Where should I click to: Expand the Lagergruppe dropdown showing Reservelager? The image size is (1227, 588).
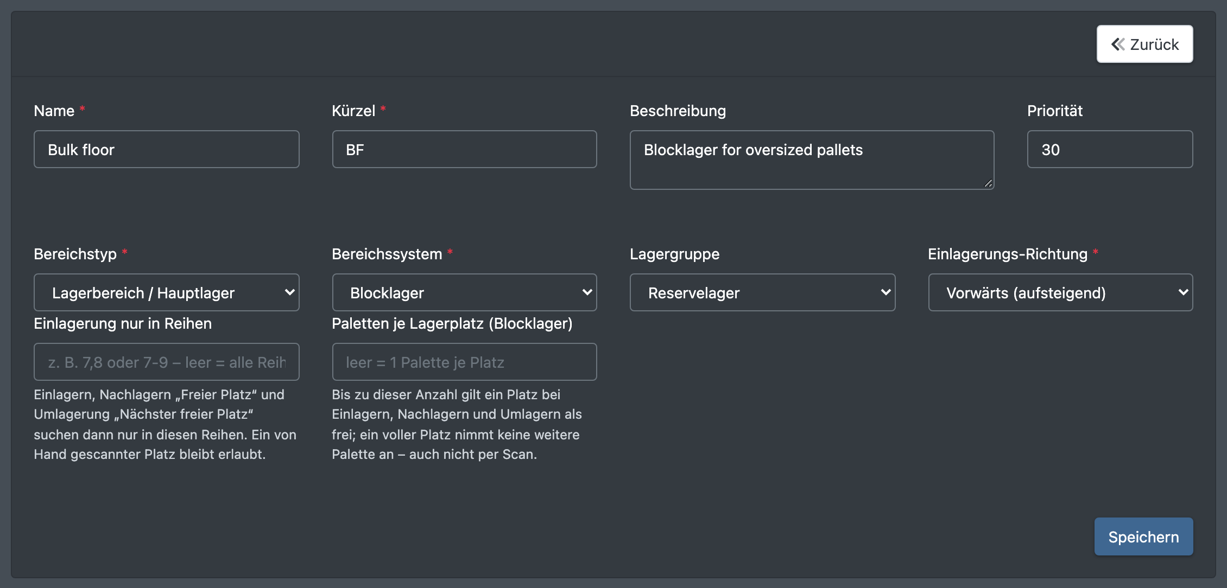click(x=762, y=292)
